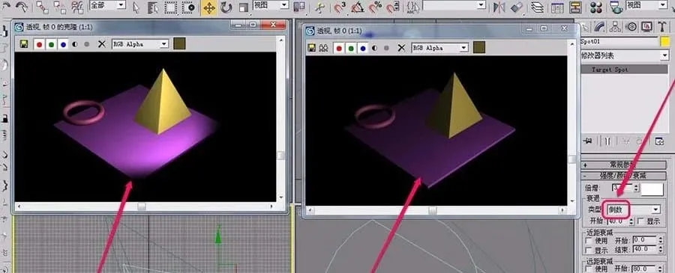Expand the 修改器列表 modifier list dropdown
Viewport: 675px width, 273px height.
click(624, 55)
